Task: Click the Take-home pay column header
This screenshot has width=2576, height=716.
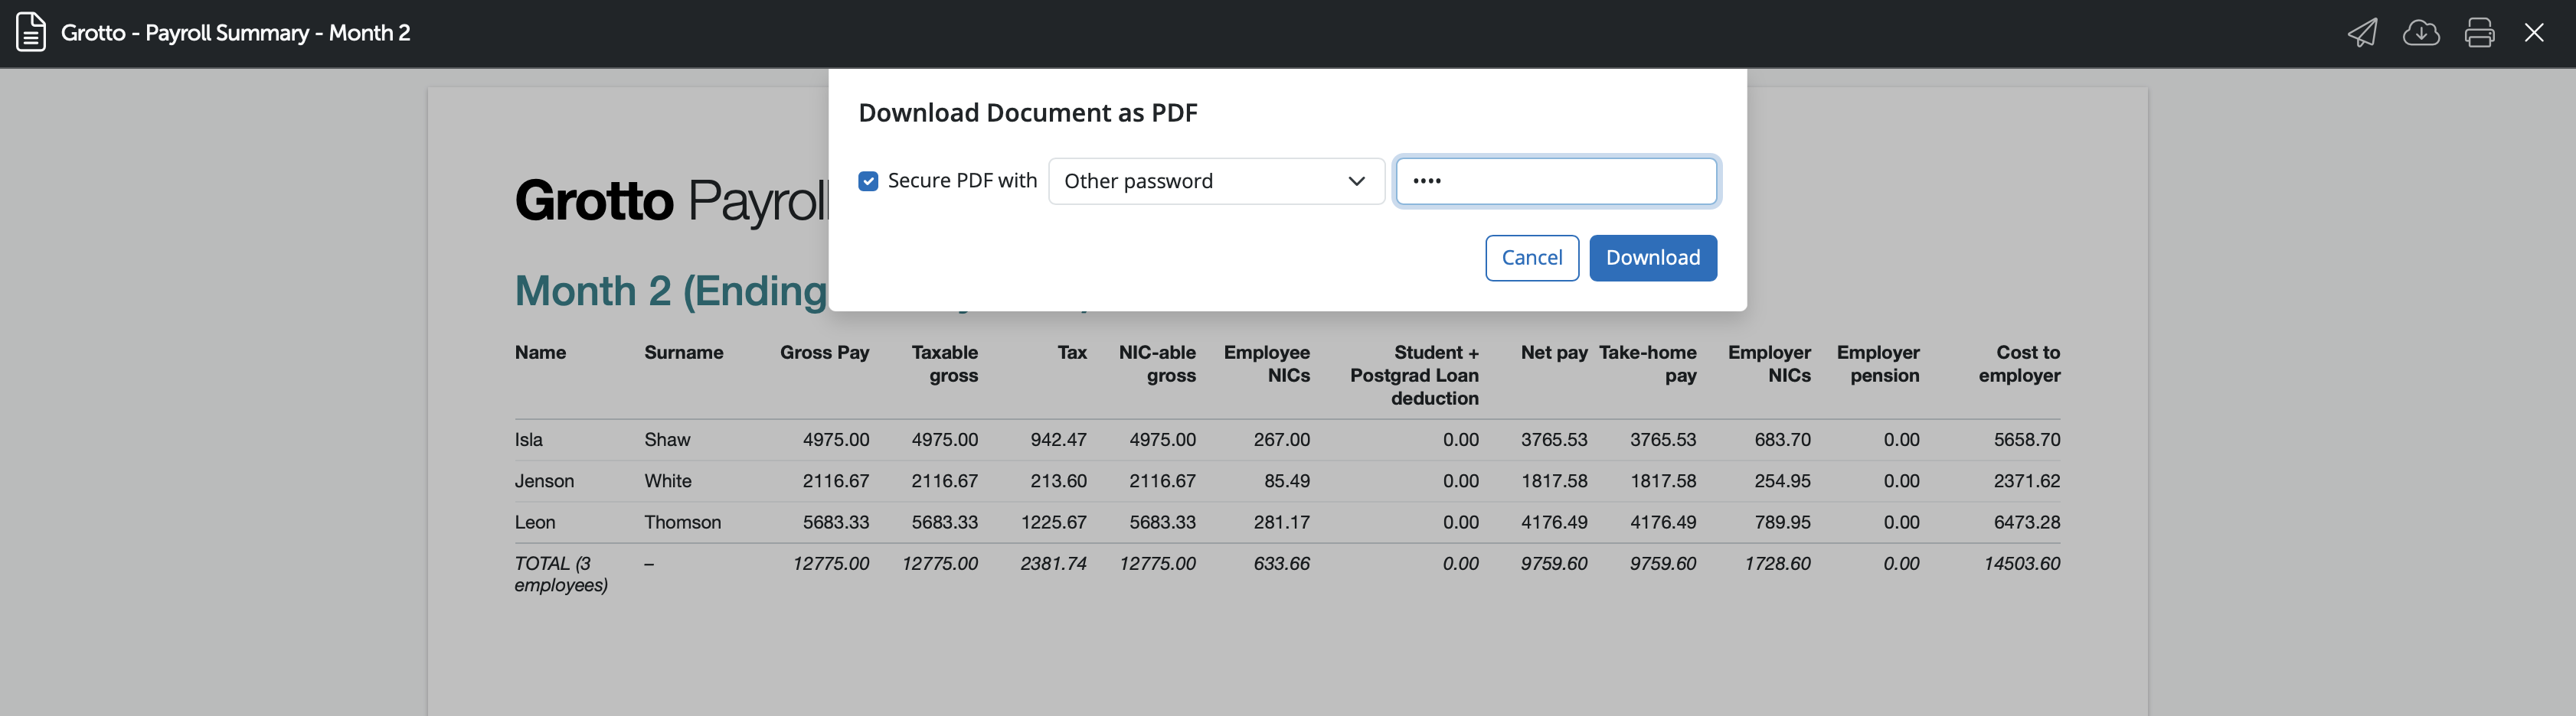Action: click(x=1647, y=363)
